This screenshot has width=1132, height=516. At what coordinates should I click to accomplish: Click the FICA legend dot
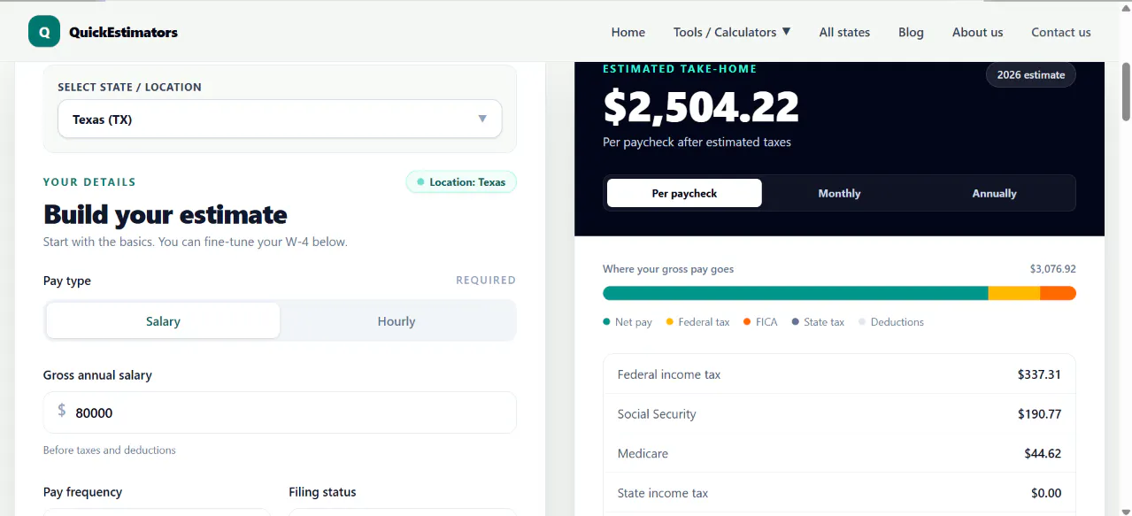coord(747,322)
